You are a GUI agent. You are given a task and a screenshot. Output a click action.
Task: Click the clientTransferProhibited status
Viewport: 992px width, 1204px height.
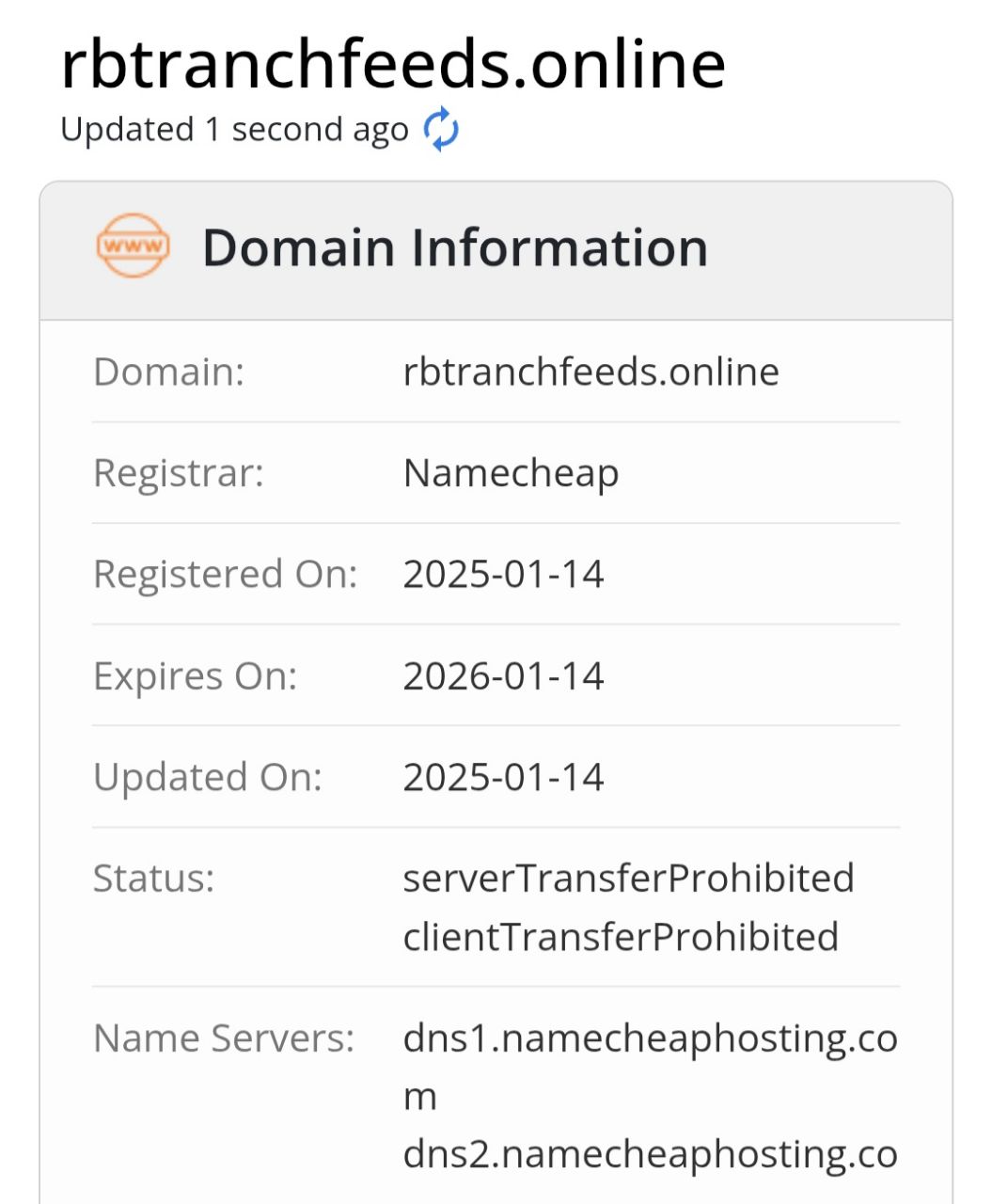(621, 937)
